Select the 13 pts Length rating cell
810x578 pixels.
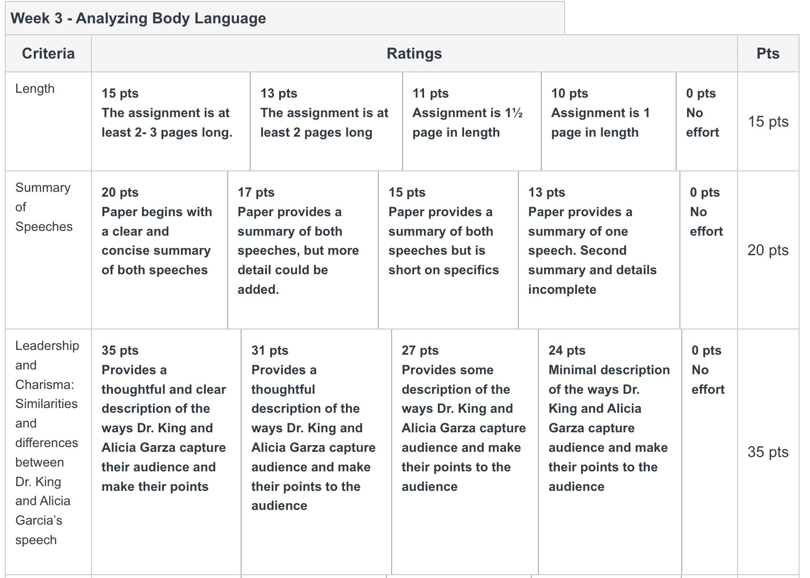tap(326, 121)
